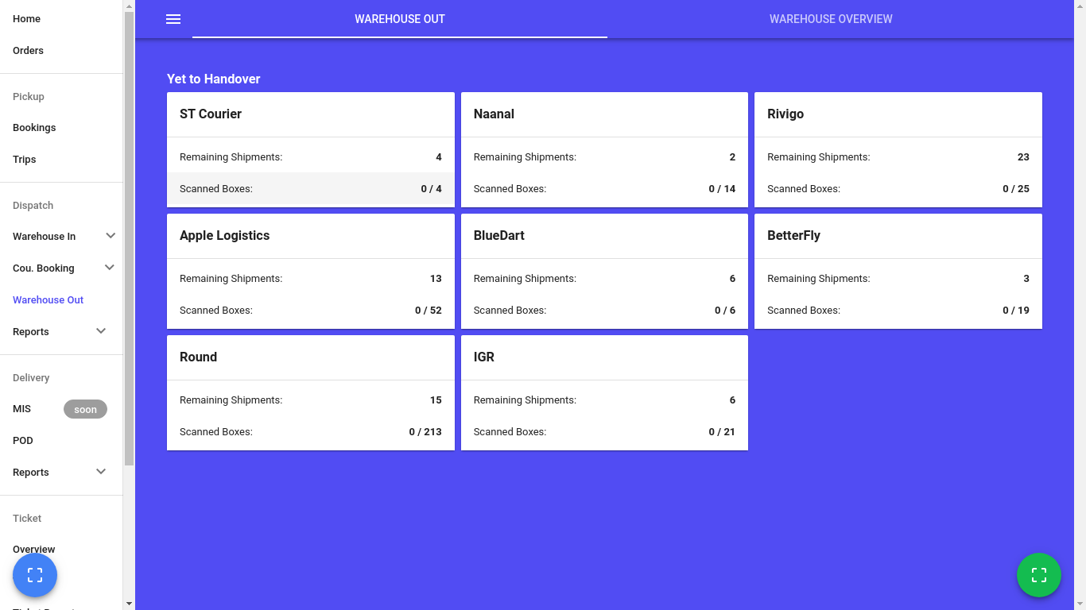
Task: Click the blue scan floating button
Action: [35, 575]
